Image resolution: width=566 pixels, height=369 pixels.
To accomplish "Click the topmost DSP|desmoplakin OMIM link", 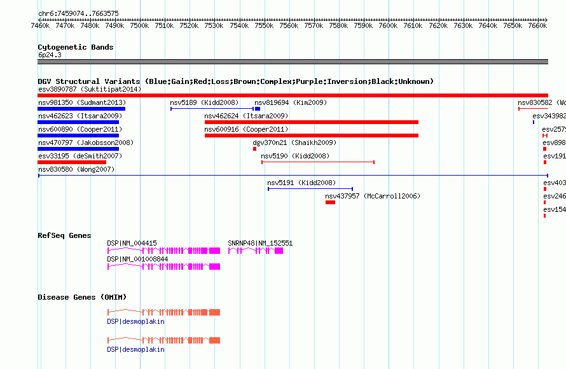I will pos(135,321).
